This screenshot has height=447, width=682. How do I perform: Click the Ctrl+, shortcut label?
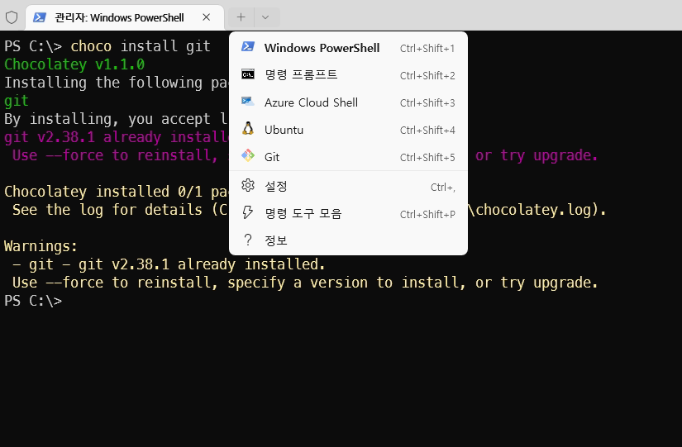click(443, 188)
